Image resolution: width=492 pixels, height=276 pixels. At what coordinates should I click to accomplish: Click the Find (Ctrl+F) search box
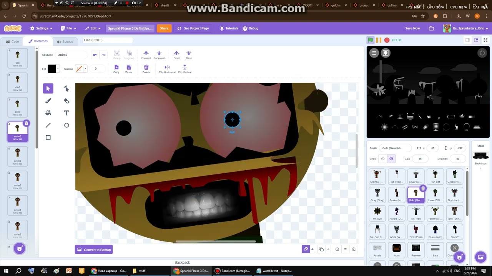(x=108, y=40)
